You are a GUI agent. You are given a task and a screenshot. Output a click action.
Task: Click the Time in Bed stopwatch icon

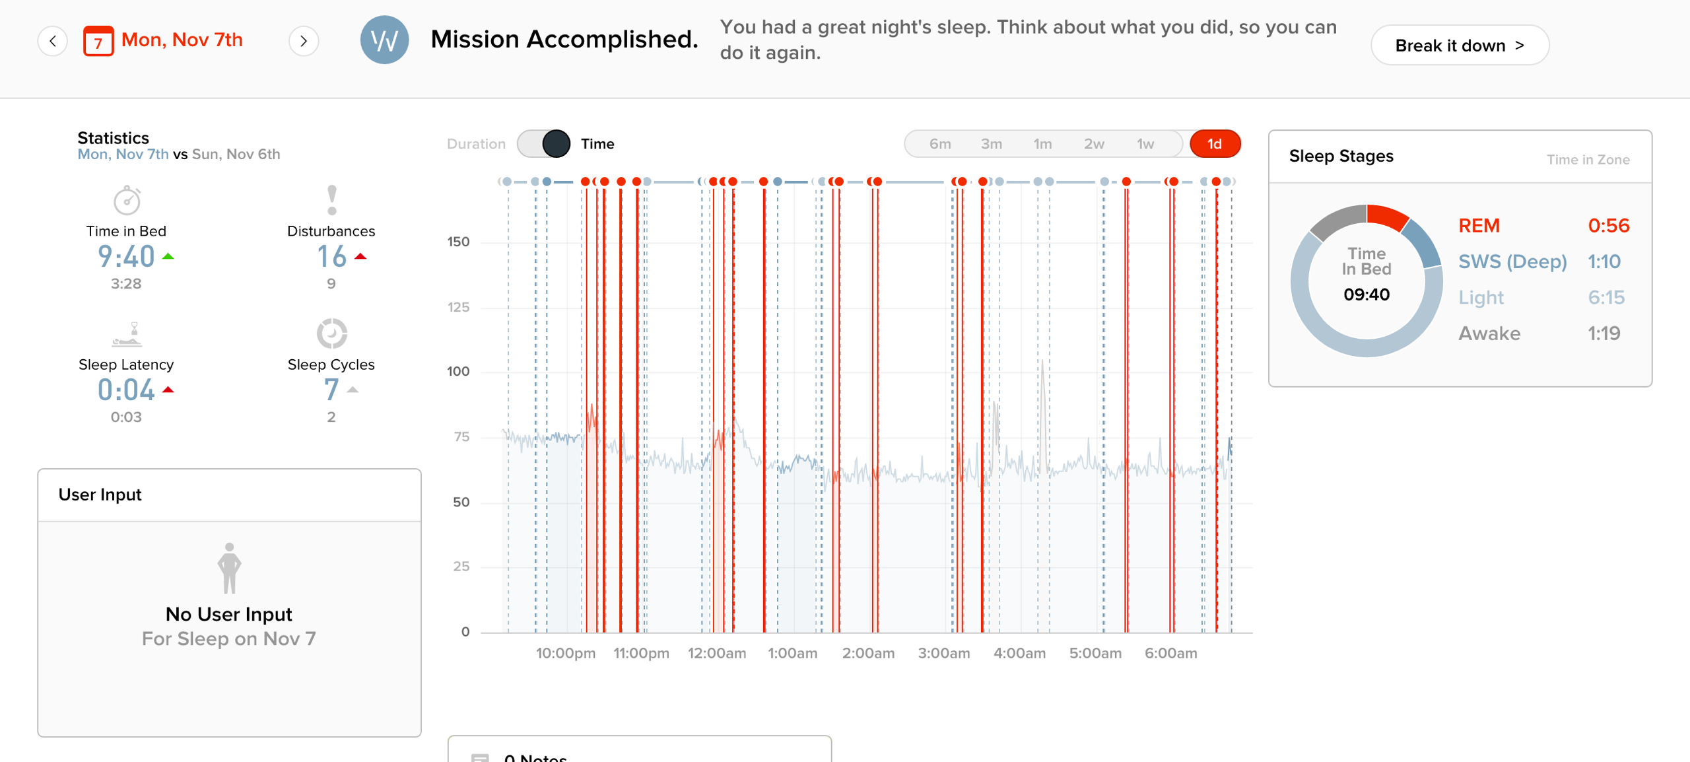point(127,200)
